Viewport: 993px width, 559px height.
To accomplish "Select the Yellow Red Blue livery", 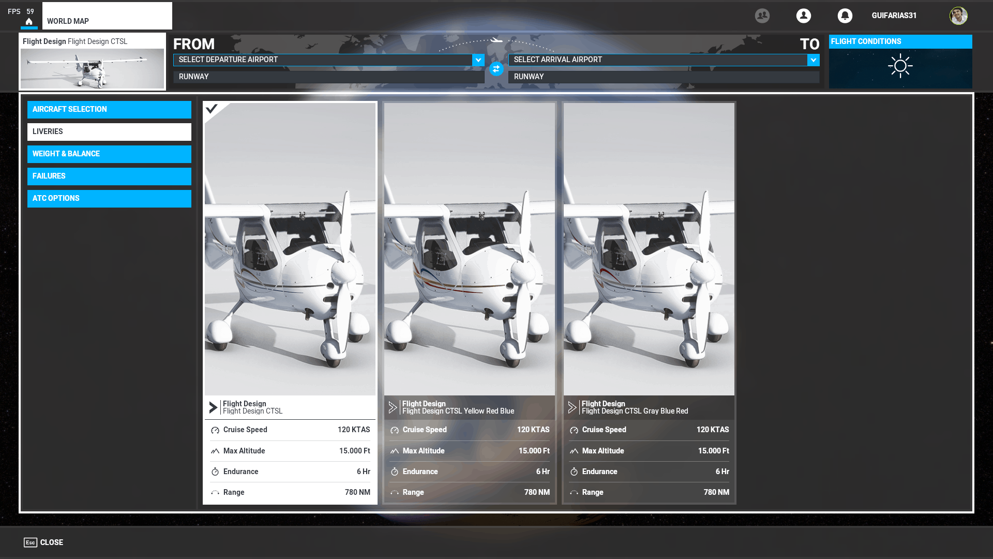I will (x=469, y=248).
